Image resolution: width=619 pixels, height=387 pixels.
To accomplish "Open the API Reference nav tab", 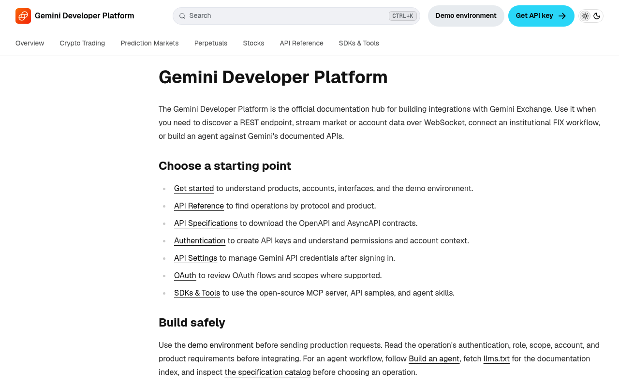I will pyautogui.click(x=301, y=43).
